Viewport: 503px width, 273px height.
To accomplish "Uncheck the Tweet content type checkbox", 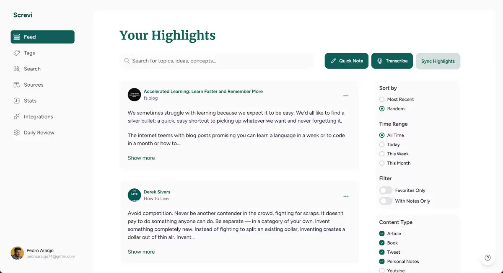I will [x=382, y=252].
